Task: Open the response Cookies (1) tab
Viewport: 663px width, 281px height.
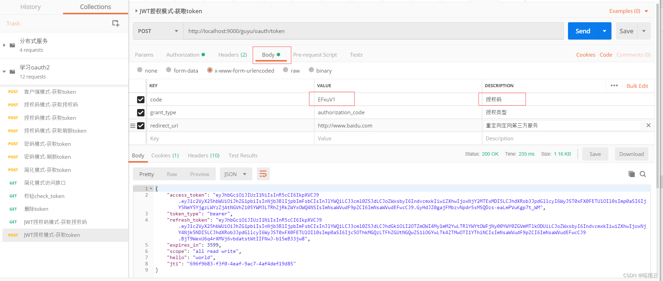Action: coord(165,156)
